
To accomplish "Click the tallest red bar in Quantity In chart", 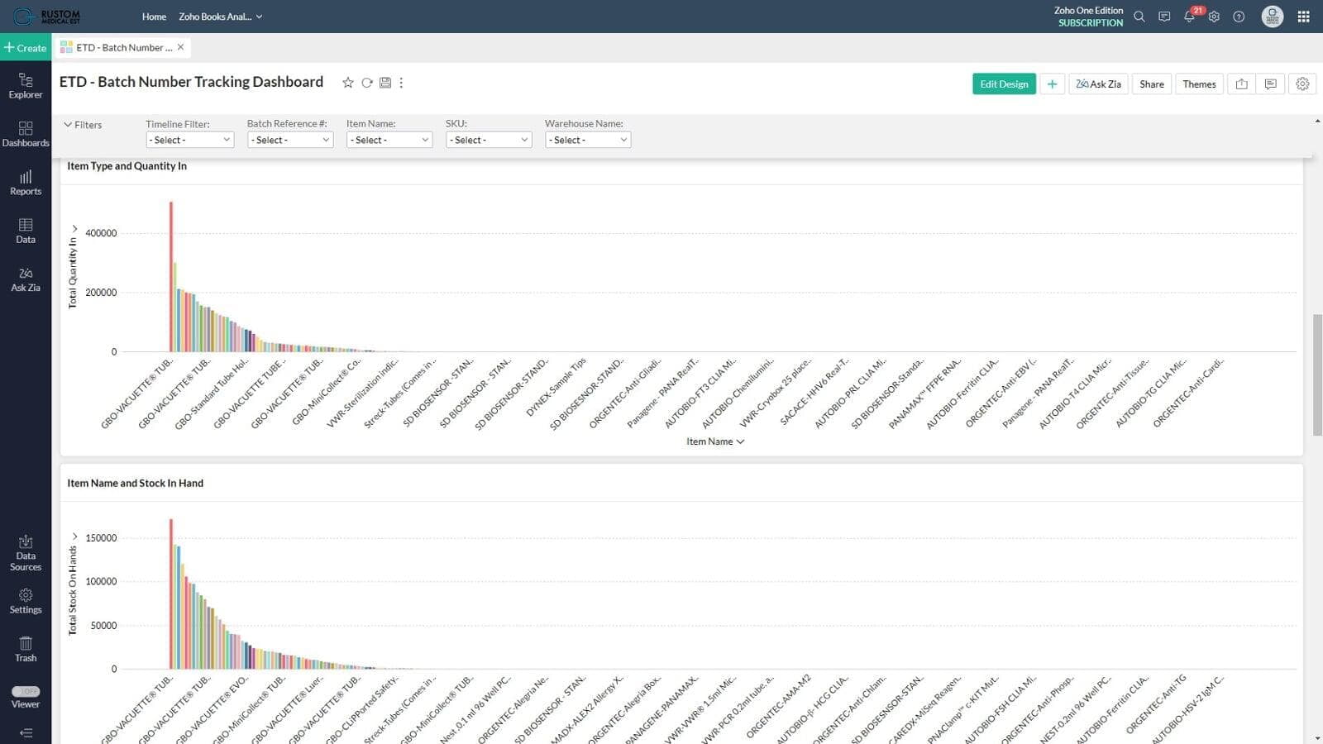I will (x=171, y=277).
